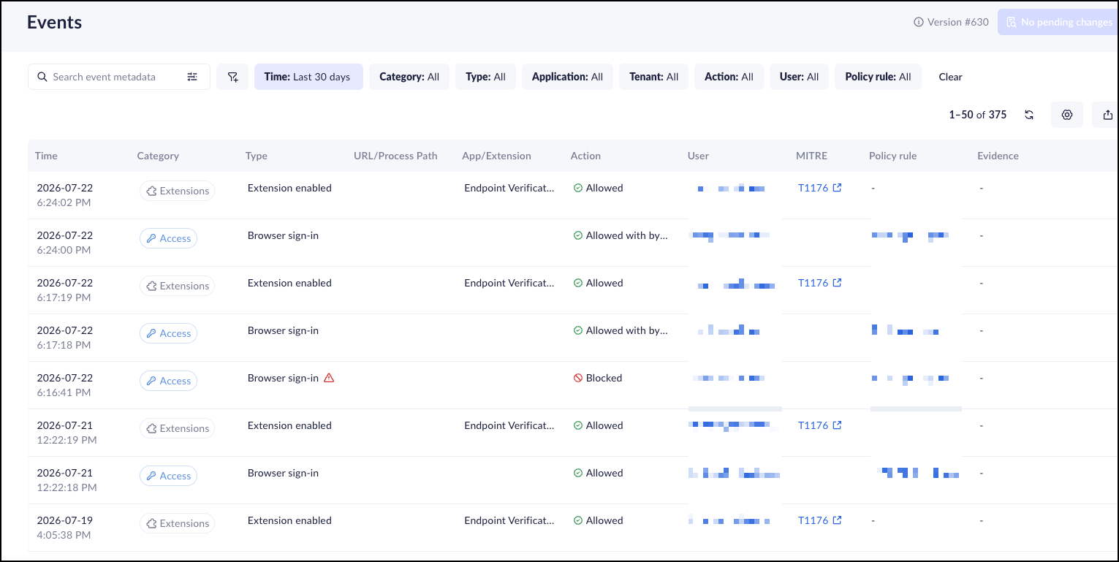Sort by the Time column header
Viewport: 1119px width, 562px height.
[46, 156]
